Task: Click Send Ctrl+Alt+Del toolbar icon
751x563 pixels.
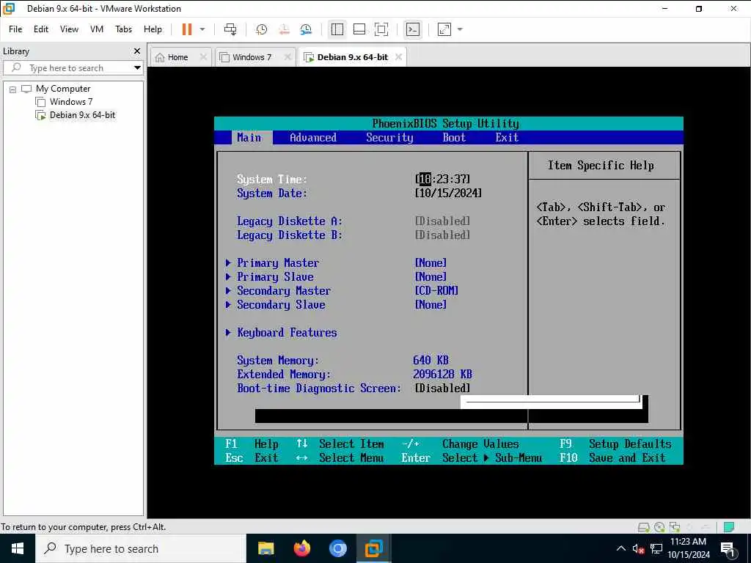Action: click(230, 29)
